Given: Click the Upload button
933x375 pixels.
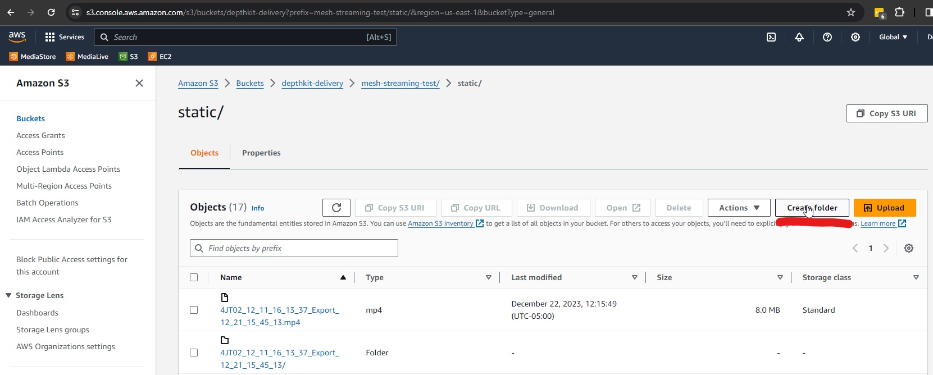Looking at the screenshot, I should pyautogui.click(x=885, y=208).
